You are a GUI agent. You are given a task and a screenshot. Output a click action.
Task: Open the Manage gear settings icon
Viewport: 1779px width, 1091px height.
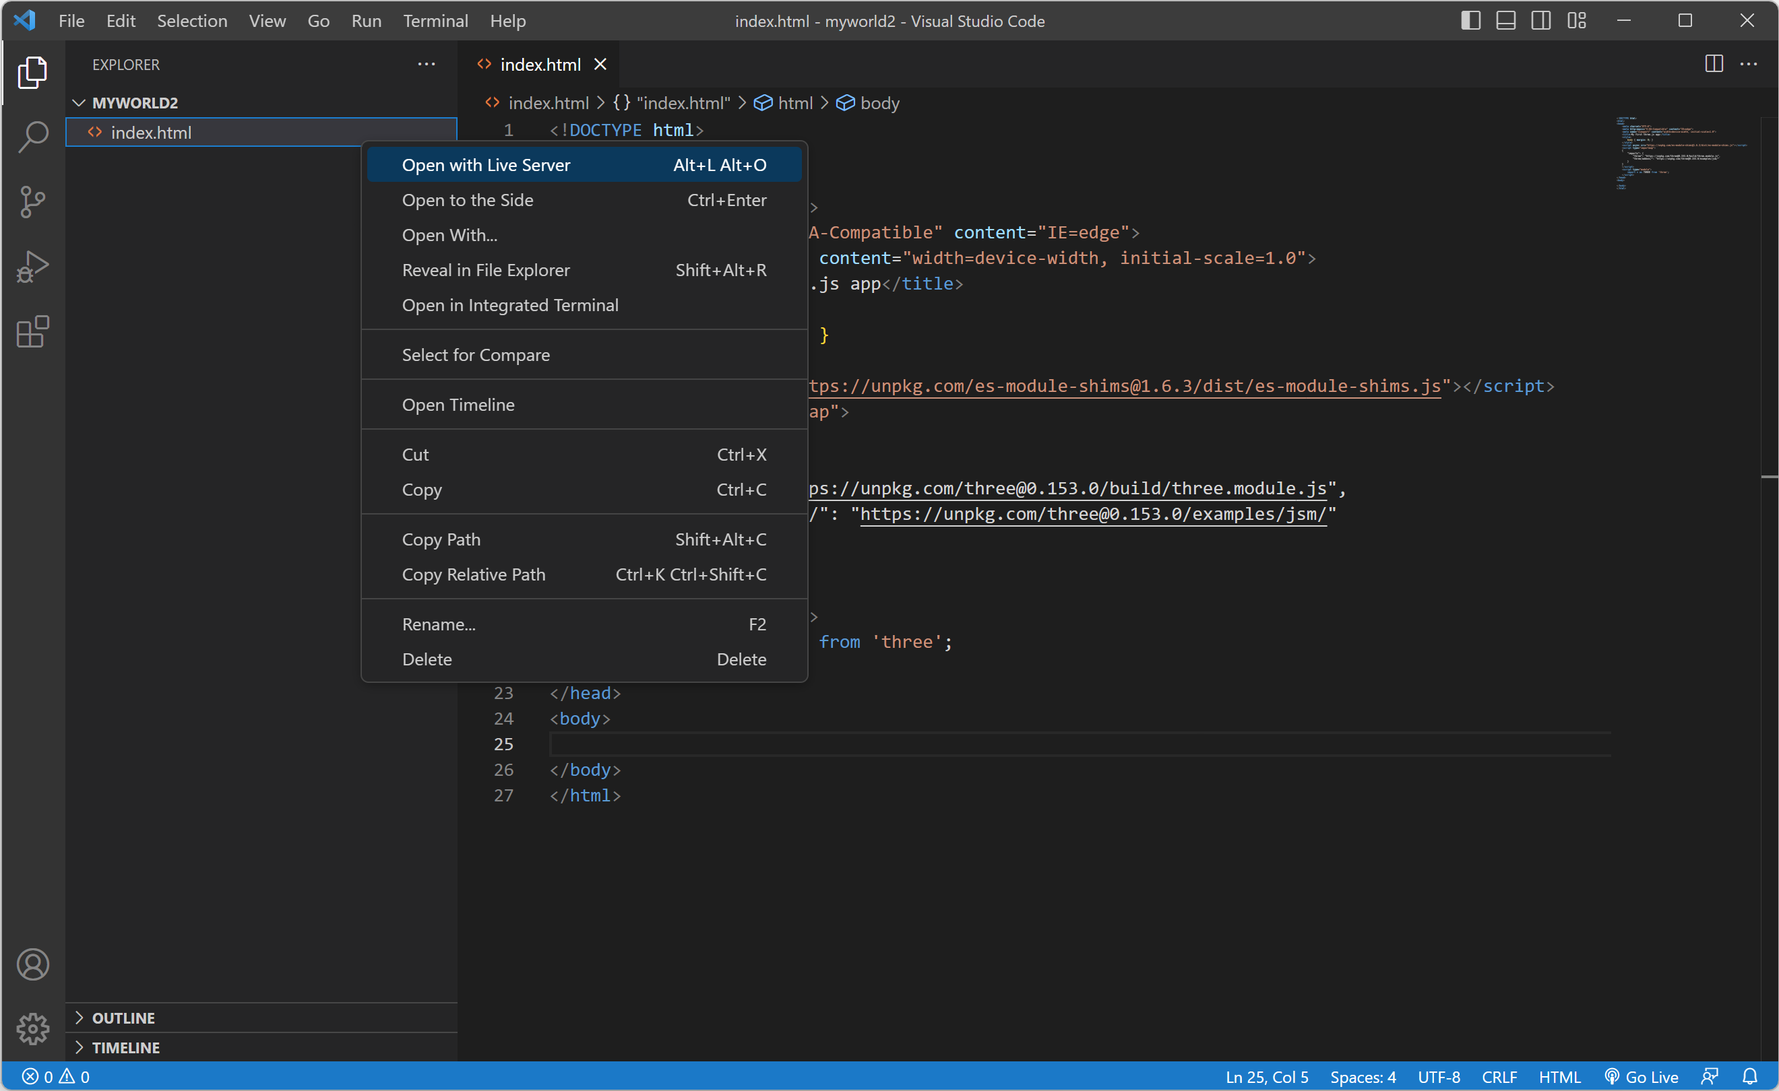tap(32, 1028)
